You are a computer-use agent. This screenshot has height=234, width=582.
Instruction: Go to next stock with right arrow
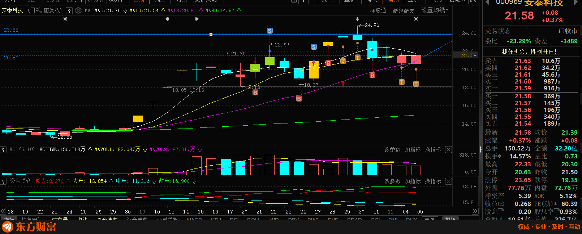coord(576,3)
